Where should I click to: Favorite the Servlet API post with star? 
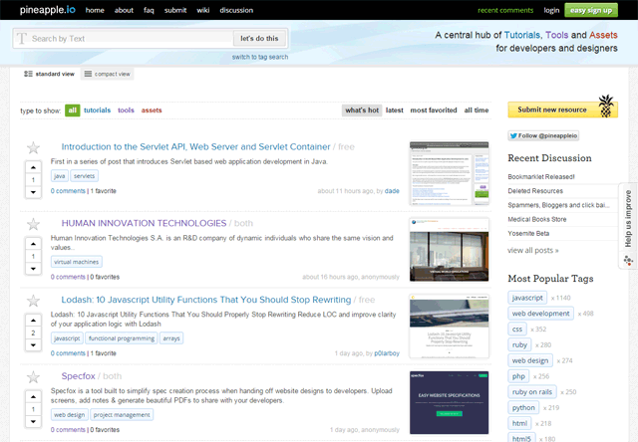[x=33, y=148]
